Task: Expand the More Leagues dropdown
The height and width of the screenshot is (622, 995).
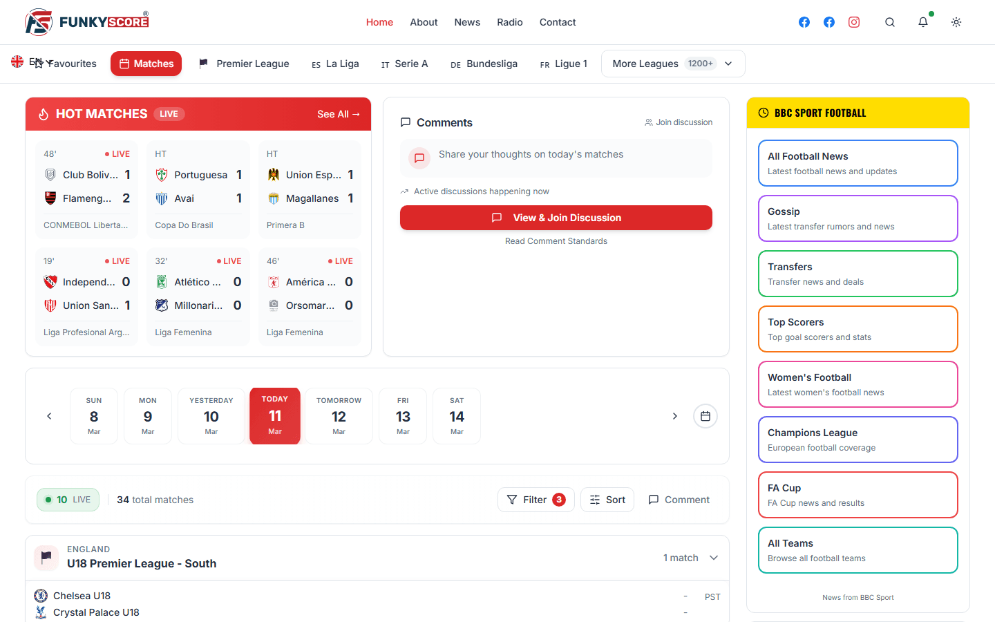Action: [x=672, y=64]
